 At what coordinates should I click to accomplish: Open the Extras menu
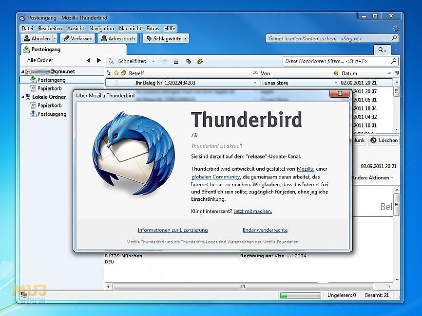click(153, 28)
